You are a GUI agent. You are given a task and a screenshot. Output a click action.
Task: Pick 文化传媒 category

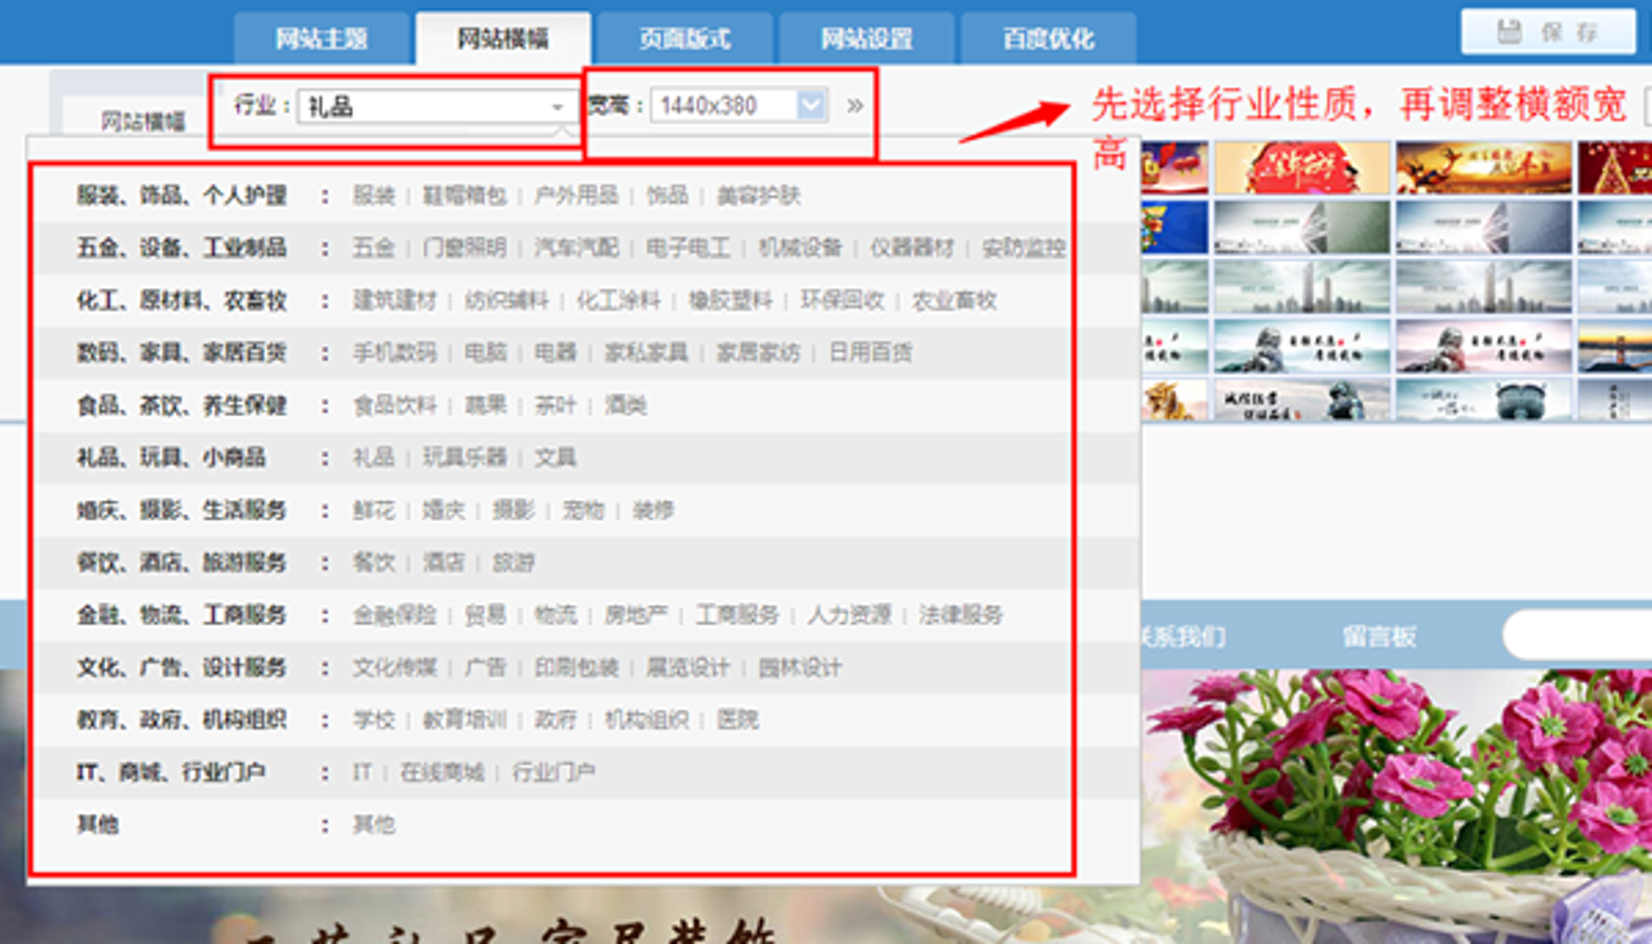click(395, 668)
